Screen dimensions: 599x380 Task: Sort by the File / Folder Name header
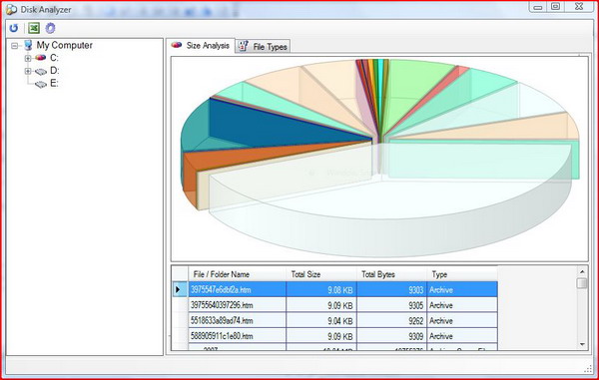(x=238, y=274)
